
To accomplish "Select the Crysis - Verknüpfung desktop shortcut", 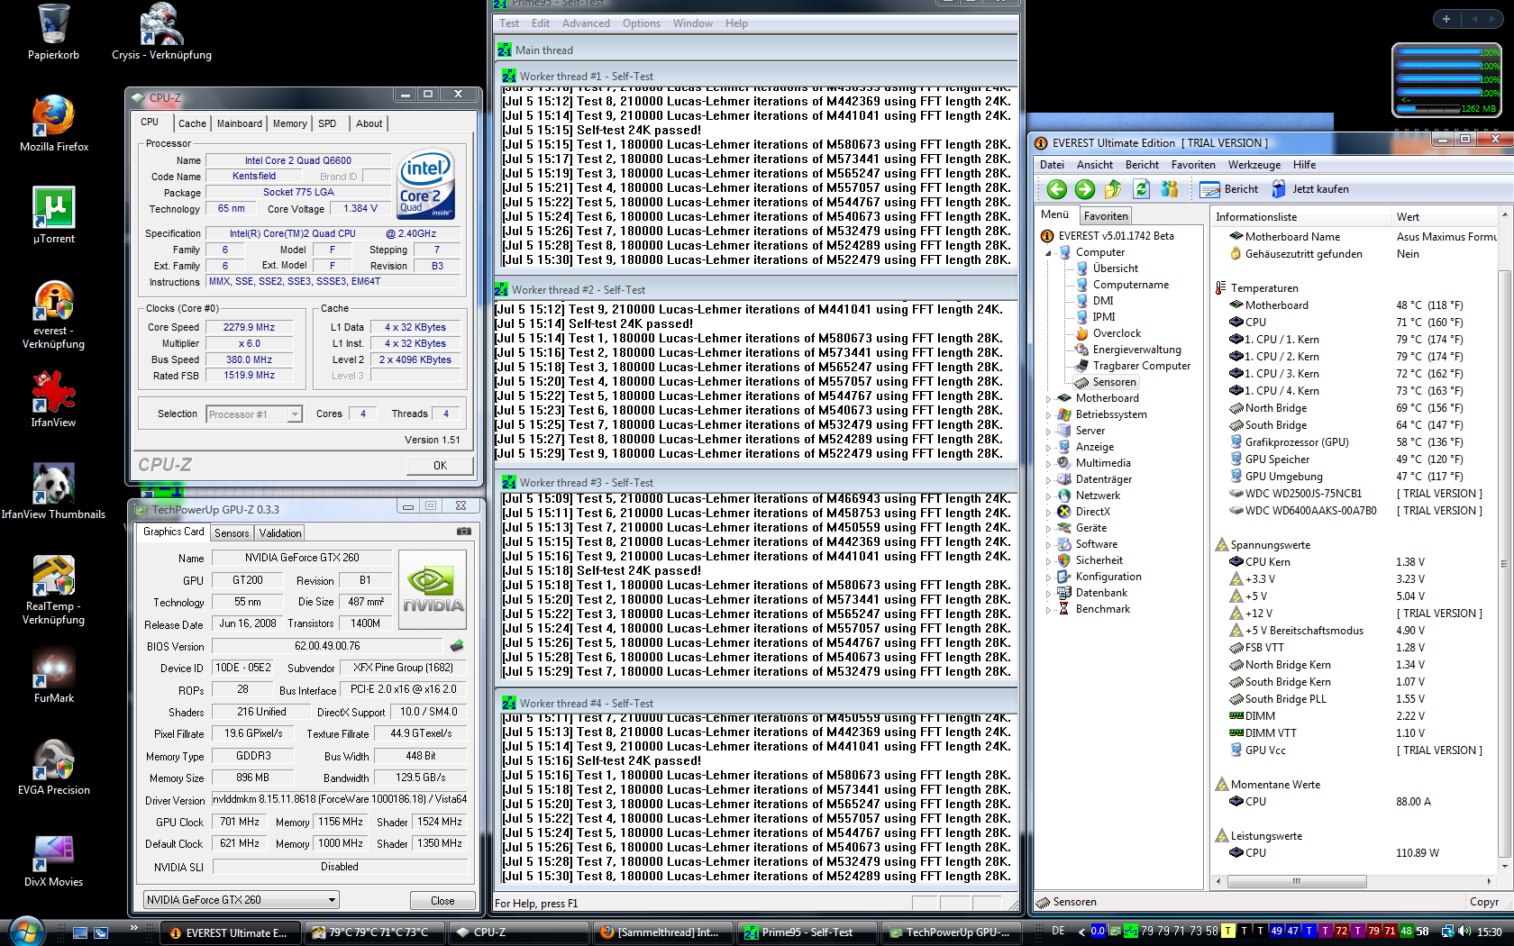I will coord(162,33).
